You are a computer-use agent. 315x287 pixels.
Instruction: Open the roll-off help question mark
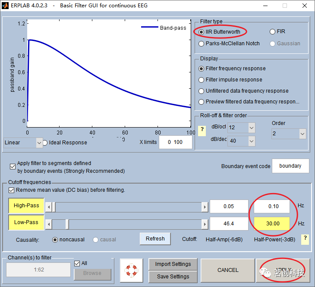tap(202, 131)
